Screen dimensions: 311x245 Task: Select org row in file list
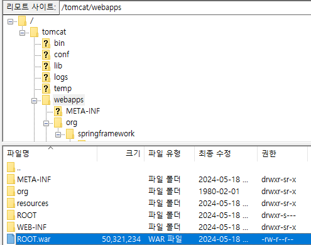(x=157, y=192)
